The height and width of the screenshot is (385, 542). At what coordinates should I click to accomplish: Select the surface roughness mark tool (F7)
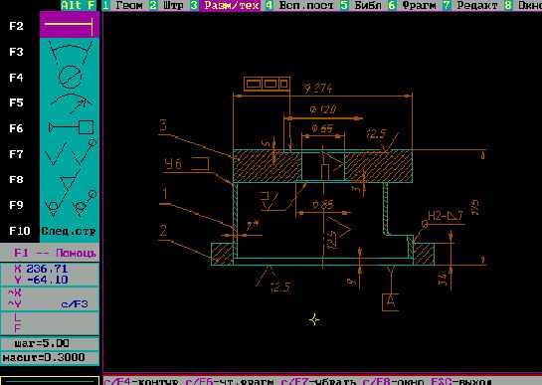pyautogui.click(x=70, y=153)
